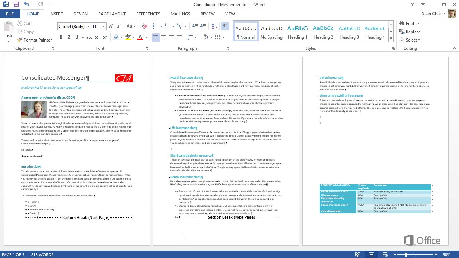Viewport: 459px width, 258px height.
Task: Switch to REVIEW tab
Action: coord(208,14)
